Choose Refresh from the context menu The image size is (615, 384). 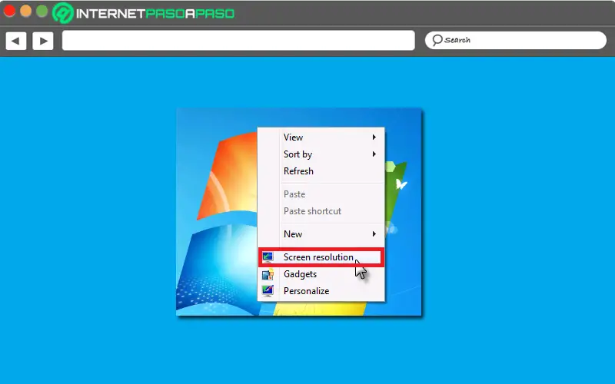pyautogui.click(x=321, y=171)
